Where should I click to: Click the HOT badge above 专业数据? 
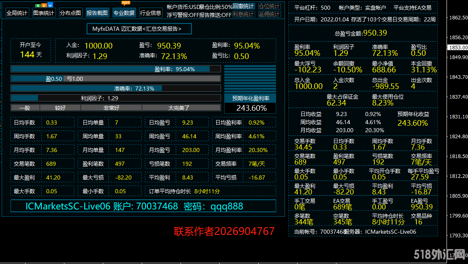click(126, 3)
